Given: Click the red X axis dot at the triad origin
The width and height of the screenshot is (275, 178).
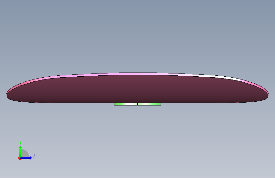Looking at the screenshot, I should click(20, 158).
